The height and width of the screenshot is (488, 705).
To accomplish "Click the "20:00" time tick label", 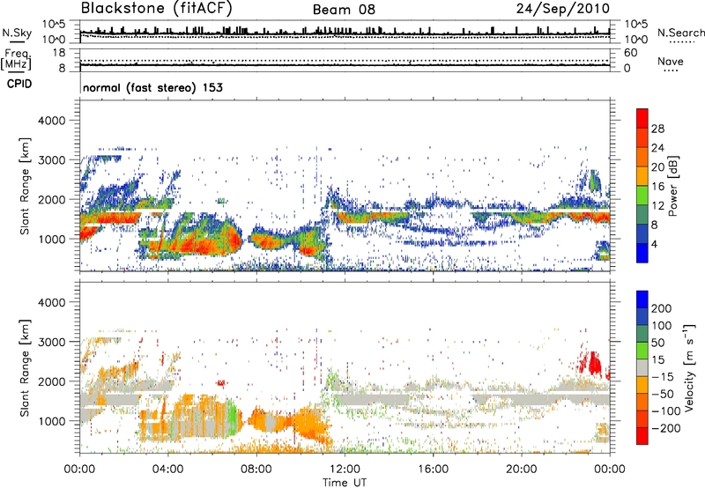I will (521, 470).
